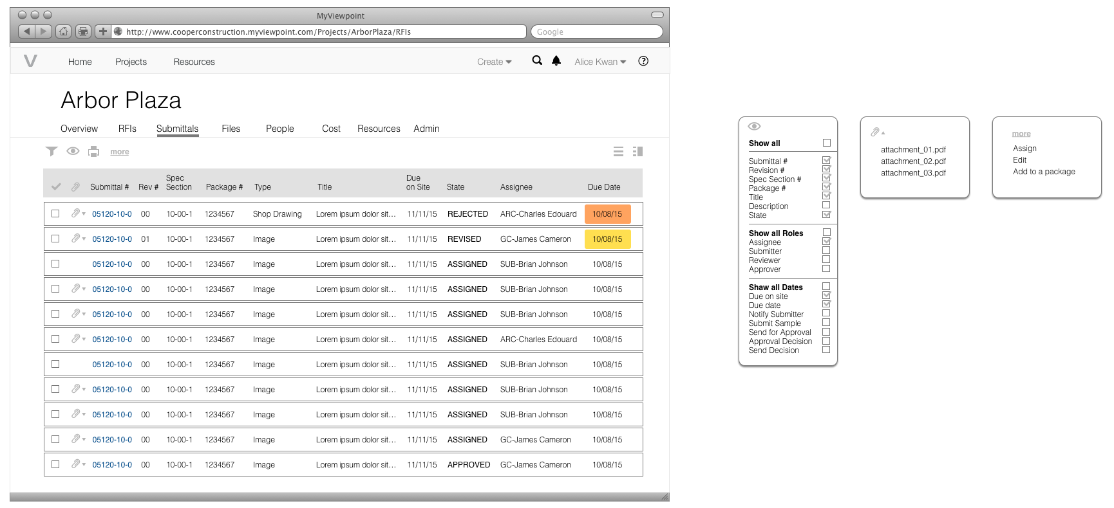Image resolution: width=1114 pixels, height=508 pixels.
Task: Switch to the RFIs tab
Action: (x=127, y=129)
